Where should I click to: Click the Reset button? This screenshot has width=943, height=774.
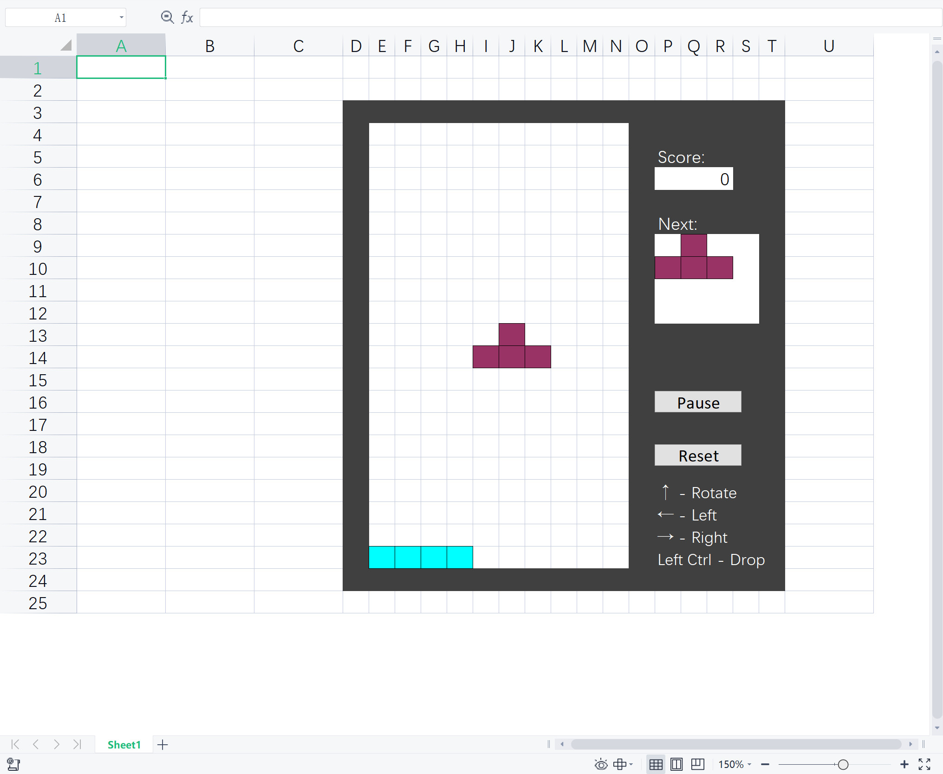coord(698,455)
